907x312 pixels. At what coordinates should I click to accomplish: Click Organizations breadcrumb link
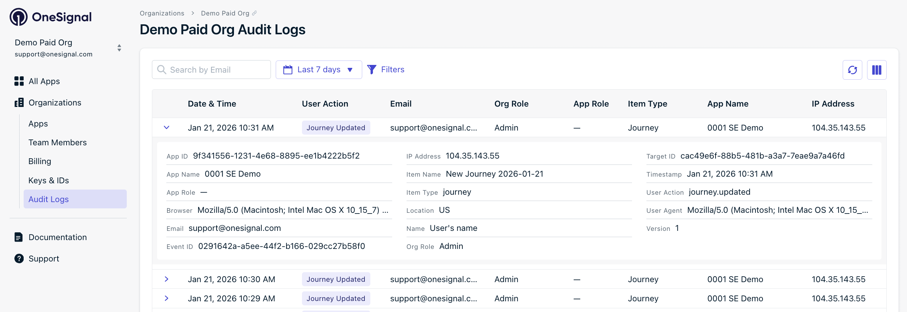click(x=162, y=13)
